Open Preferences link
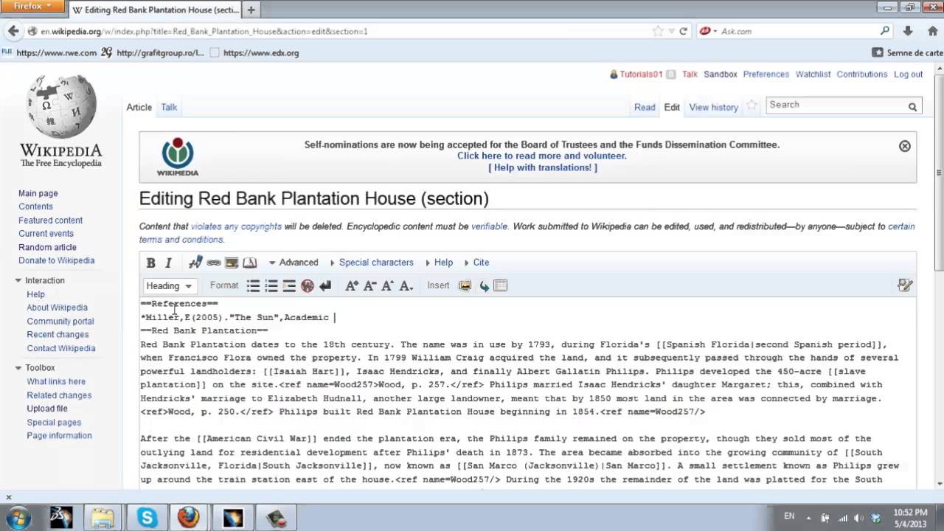944x531 pixels. 766,74
